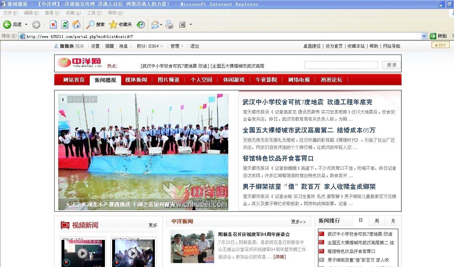
Task: Open the 帮助 menu
Action: point(115,13)
